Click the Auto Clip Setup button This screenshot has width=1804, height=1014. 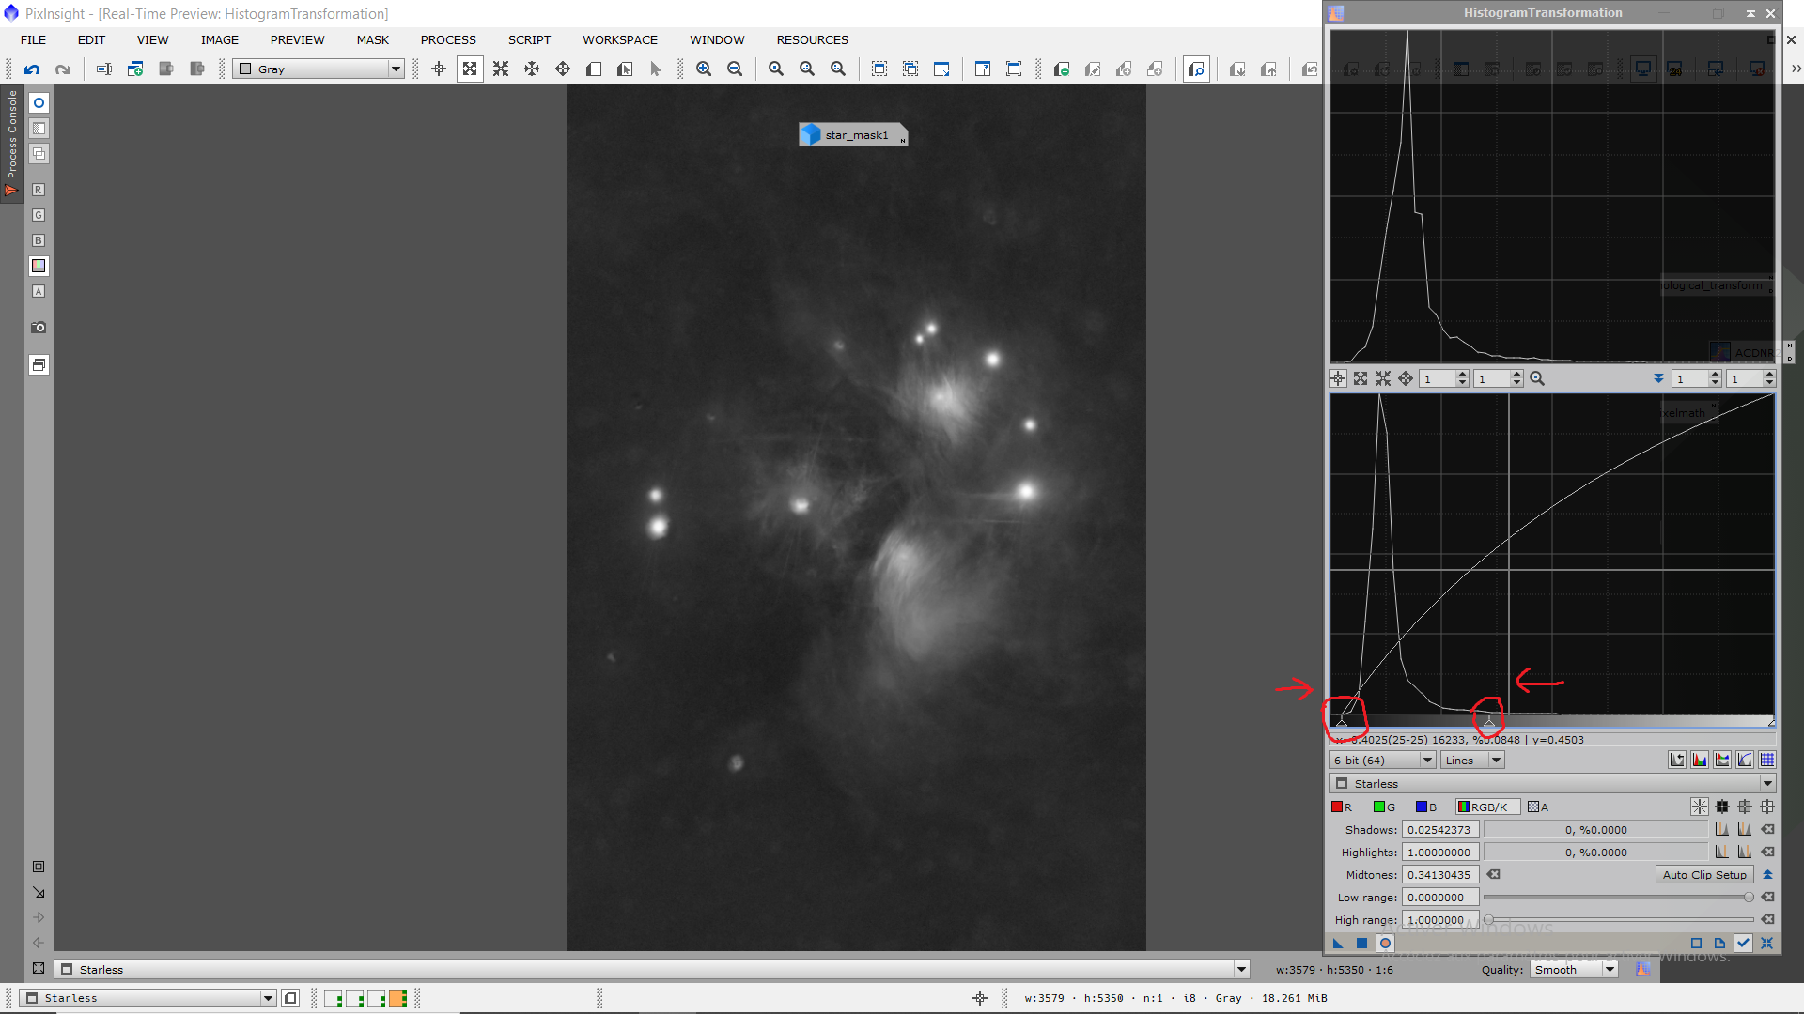(1703, 874)
